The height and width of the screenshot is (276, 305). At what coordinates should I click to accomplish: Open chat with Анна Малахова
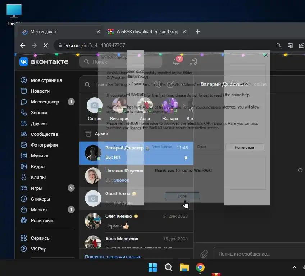(136, 241)
